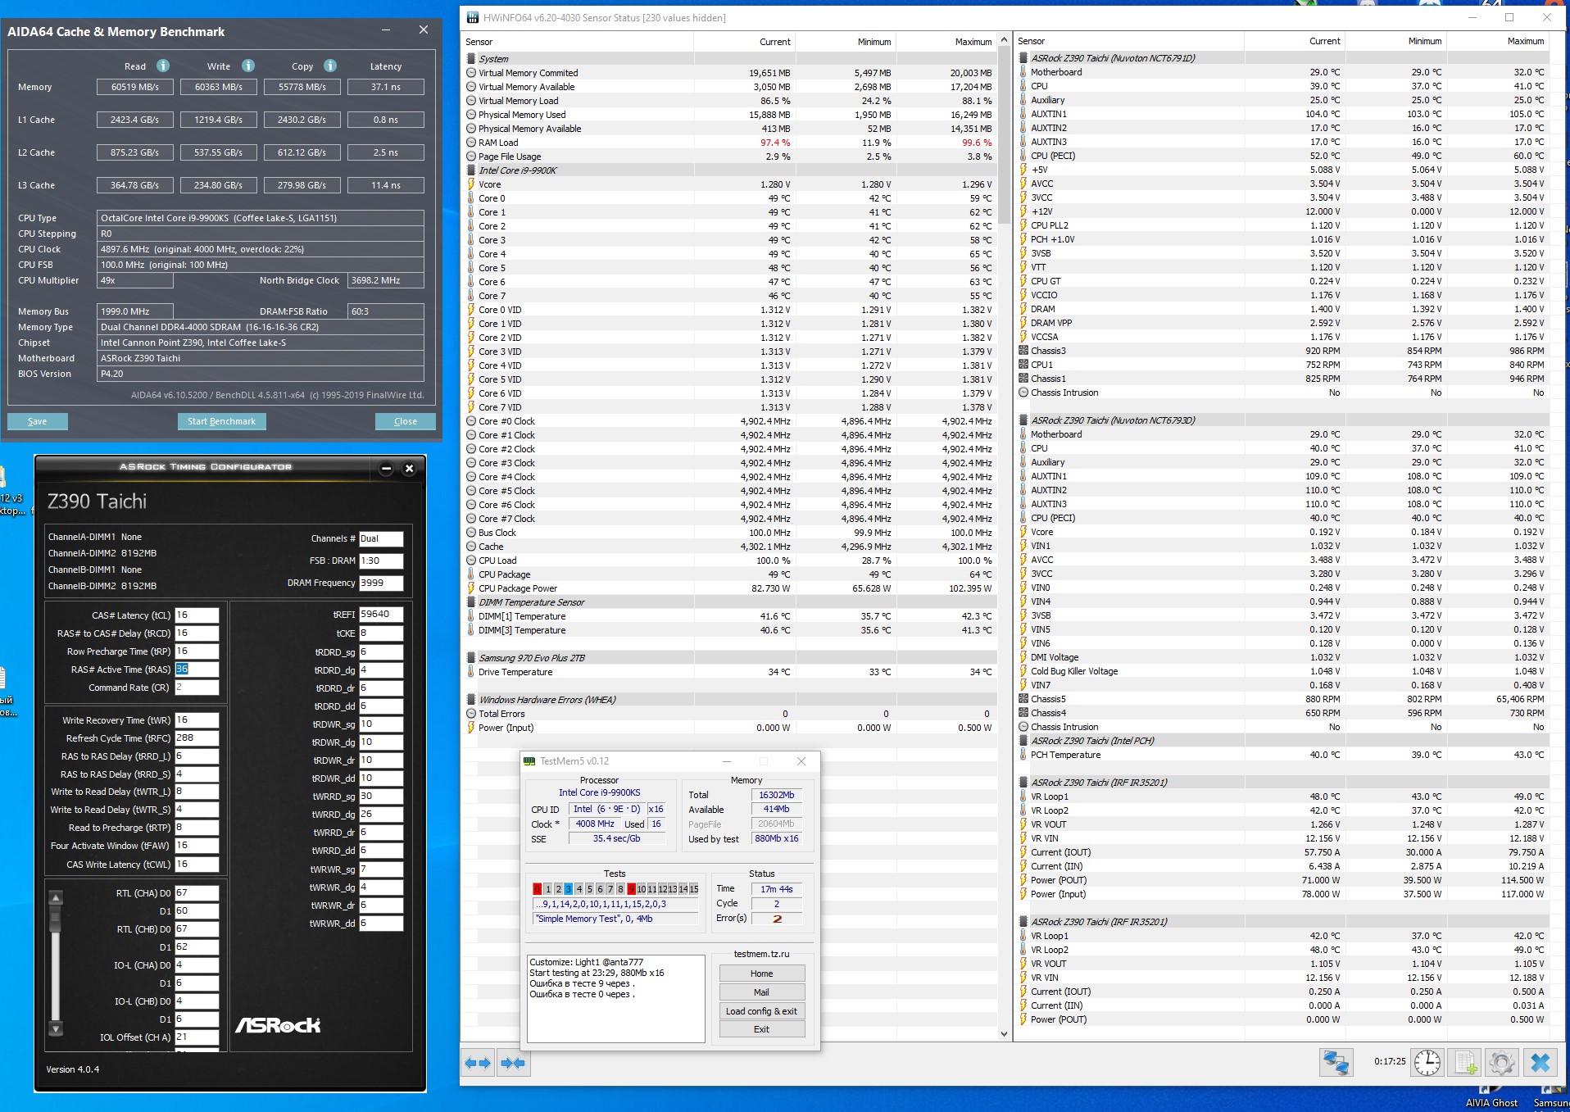Select the Physical Memory Used sensor row

(730, 115)
